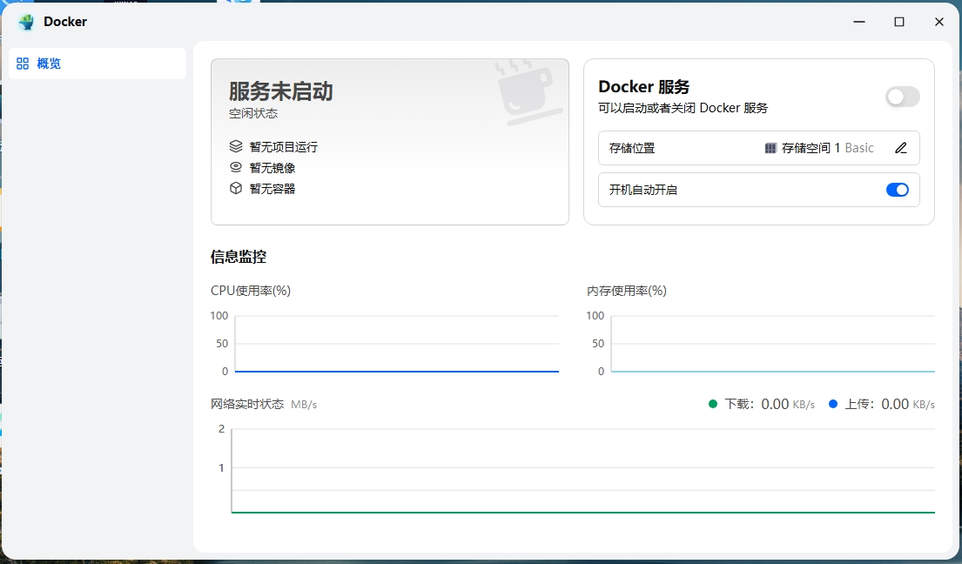This screenshot has height=564, width=962.
Task: Click the 存储位置 label
Action: pyautogui.click(x=632, y=148)
